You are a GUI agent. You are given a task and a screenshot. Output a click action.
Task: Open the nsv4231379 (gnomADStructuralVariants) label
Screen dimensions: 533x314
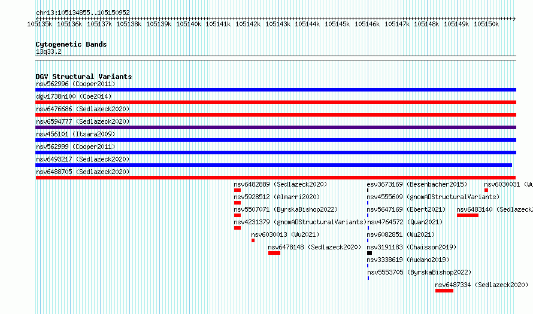tap(300, 222)
